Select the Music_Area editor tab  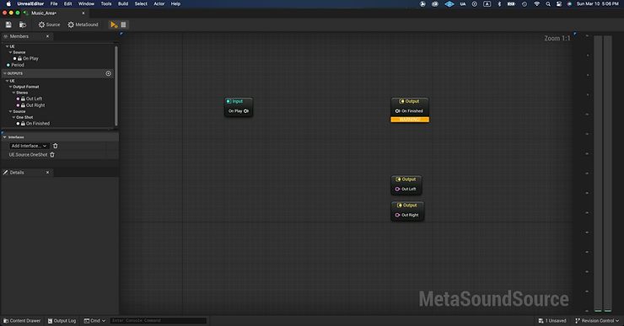44,13
